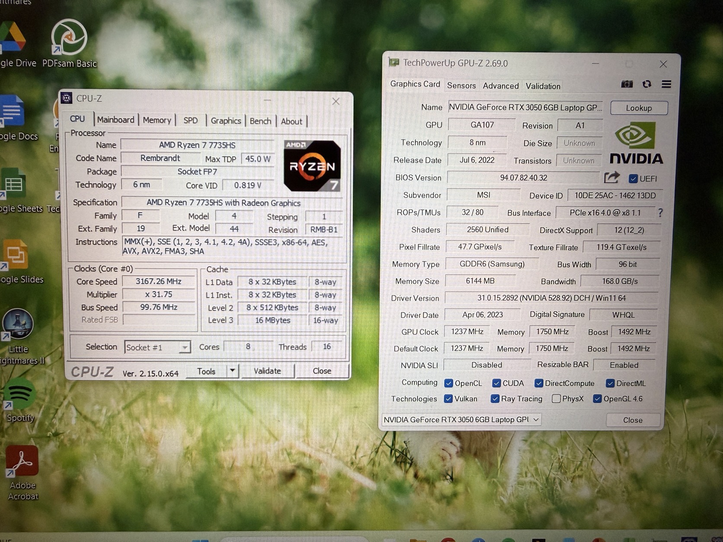
Task: Switch to the Sensors tab in GPU-Z
Action: (461, 86)
